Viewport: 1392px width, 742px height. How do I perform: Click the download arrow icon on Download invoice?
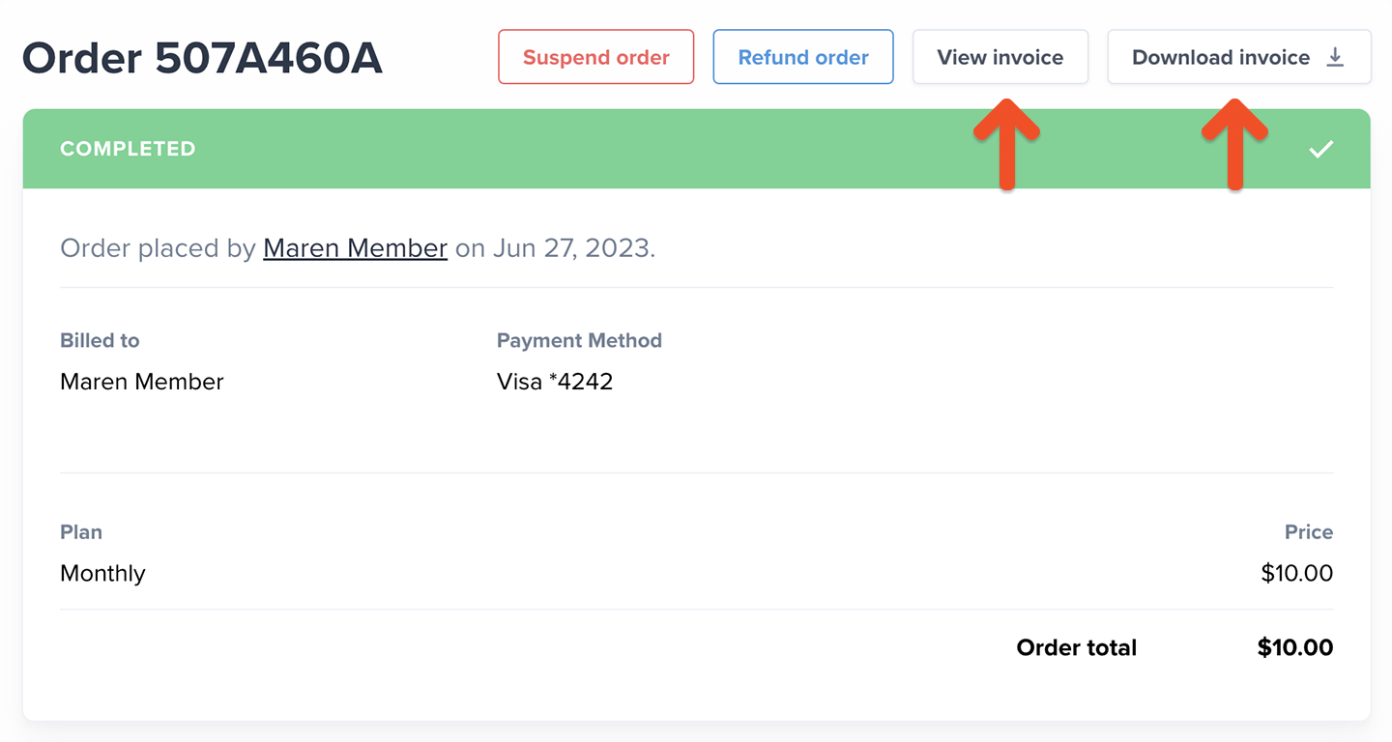pos(1335,57)
